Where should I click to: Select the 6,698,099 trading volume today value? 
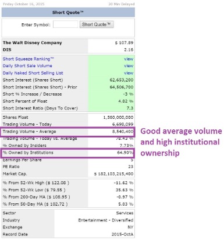click(x=123, y=124)
